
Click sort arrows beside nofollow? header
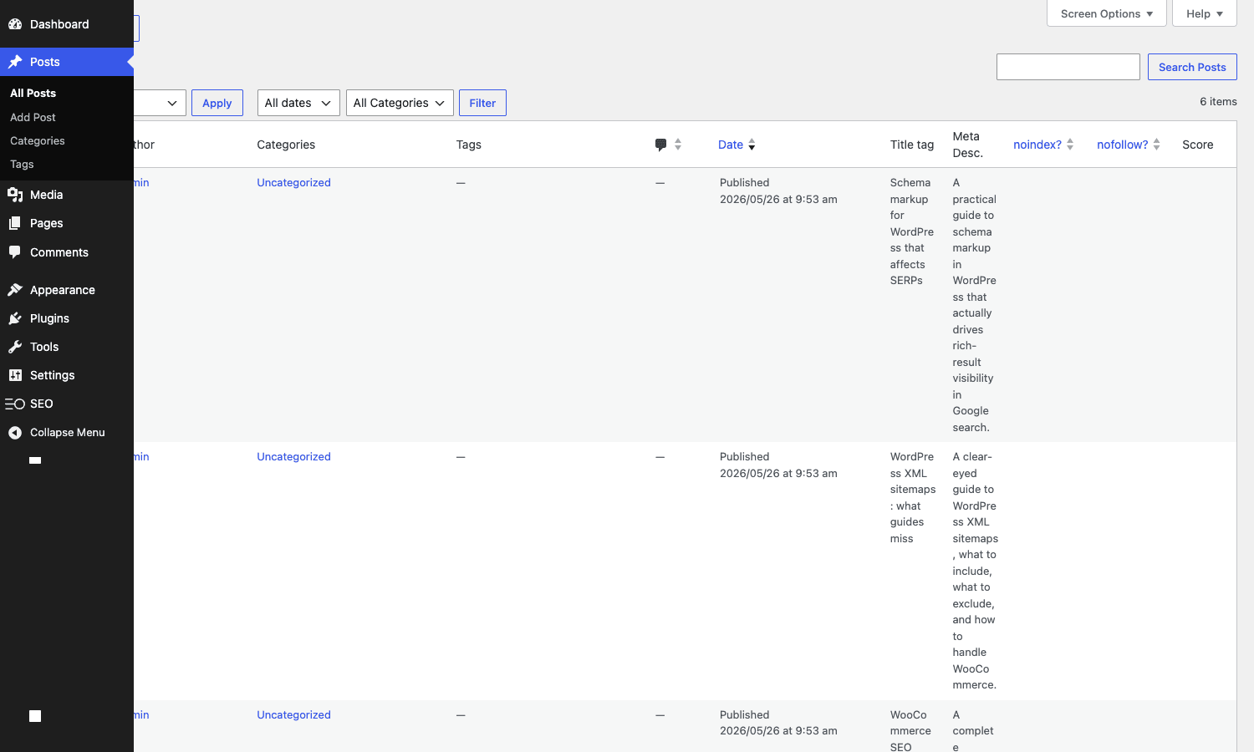1156,145
